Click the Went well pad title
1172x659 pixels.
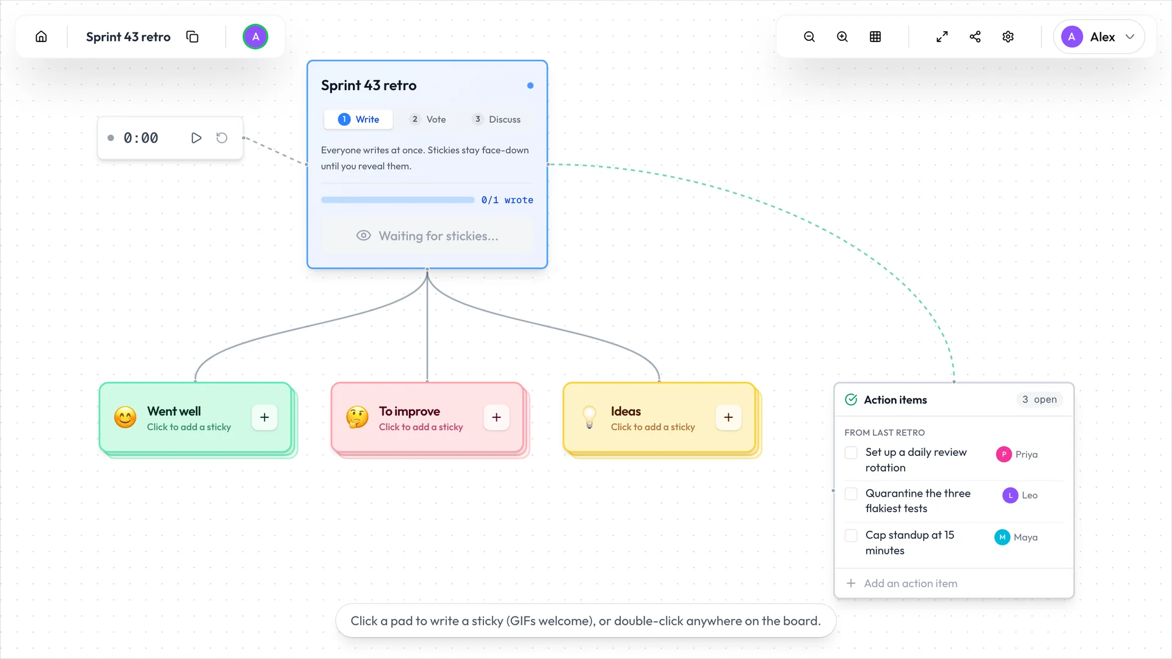(x=174, y=411)
